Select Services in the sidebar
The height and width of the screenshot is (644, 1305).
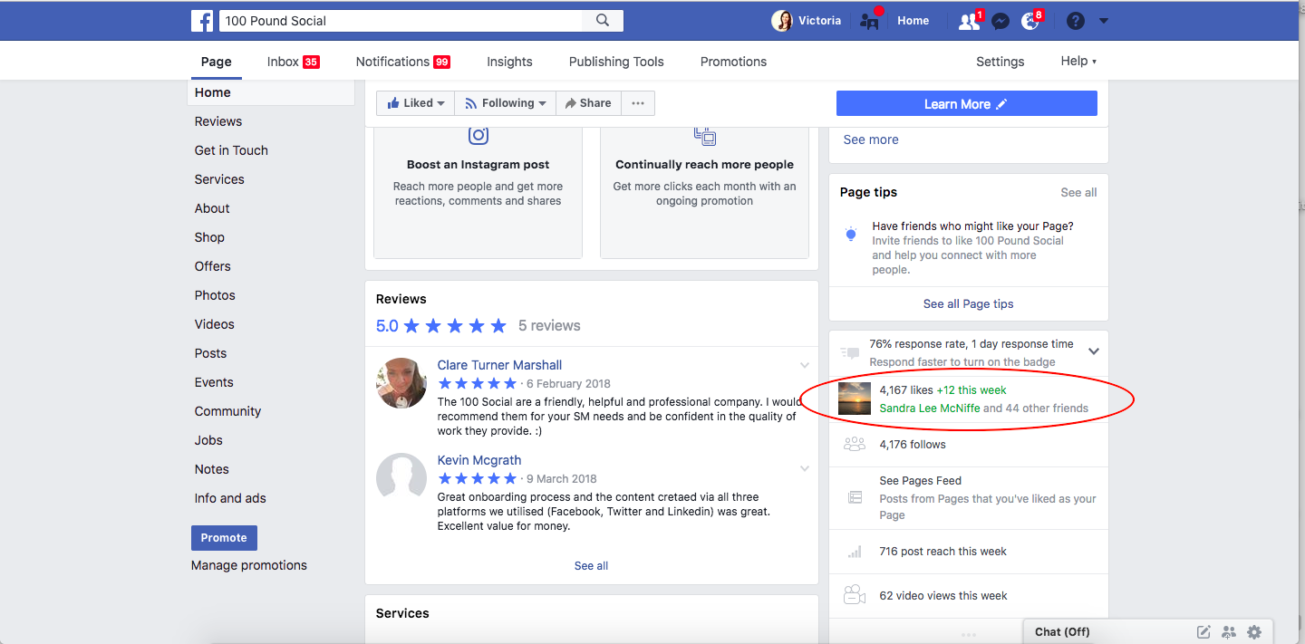tap(219, 179)
